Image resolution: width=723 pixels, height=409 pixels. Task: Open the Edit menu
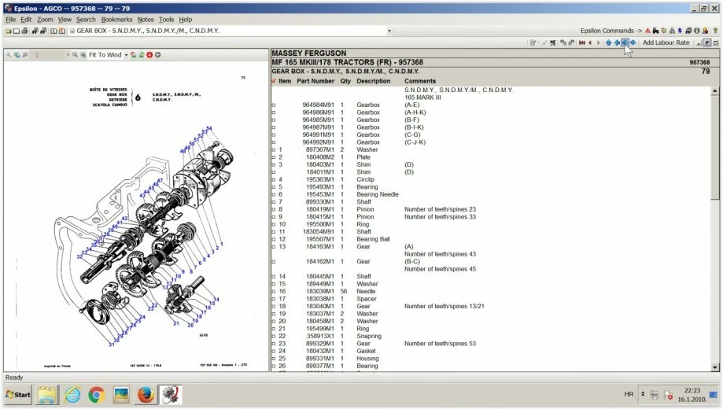coord(26,20)
